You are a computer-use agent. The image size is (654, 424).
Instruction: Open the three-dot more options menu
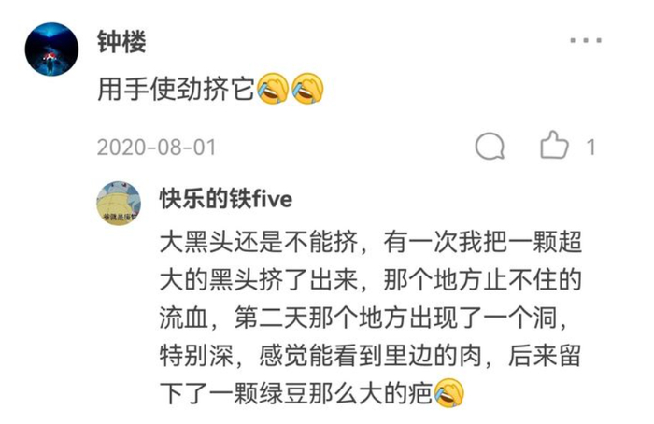(x=586, y=40)
